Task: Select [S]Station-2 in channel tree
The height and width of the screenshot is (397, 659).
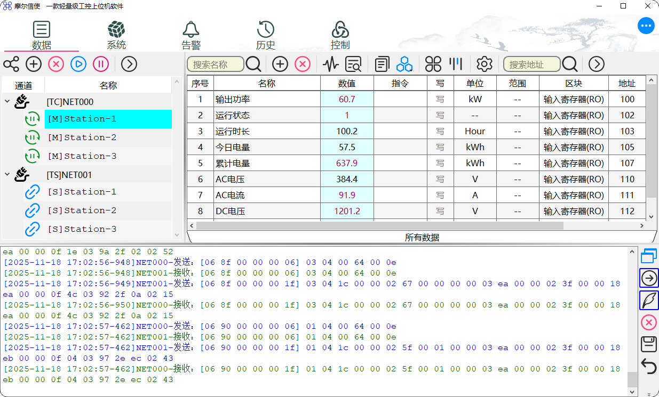Action: click(108, 210)
